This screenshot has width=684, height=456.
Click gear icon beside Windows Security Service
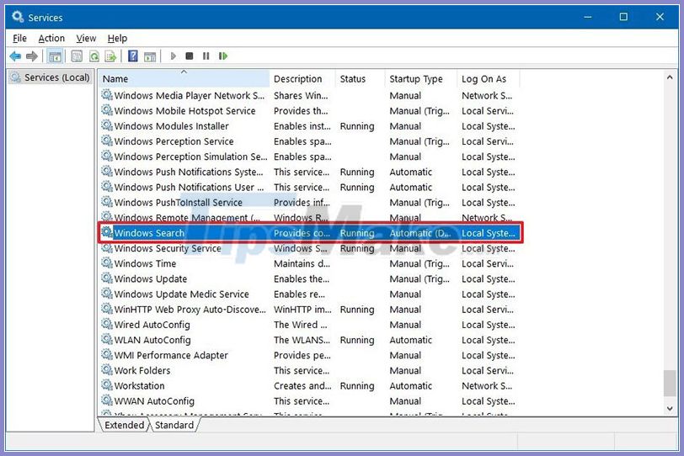click(107, 247)
